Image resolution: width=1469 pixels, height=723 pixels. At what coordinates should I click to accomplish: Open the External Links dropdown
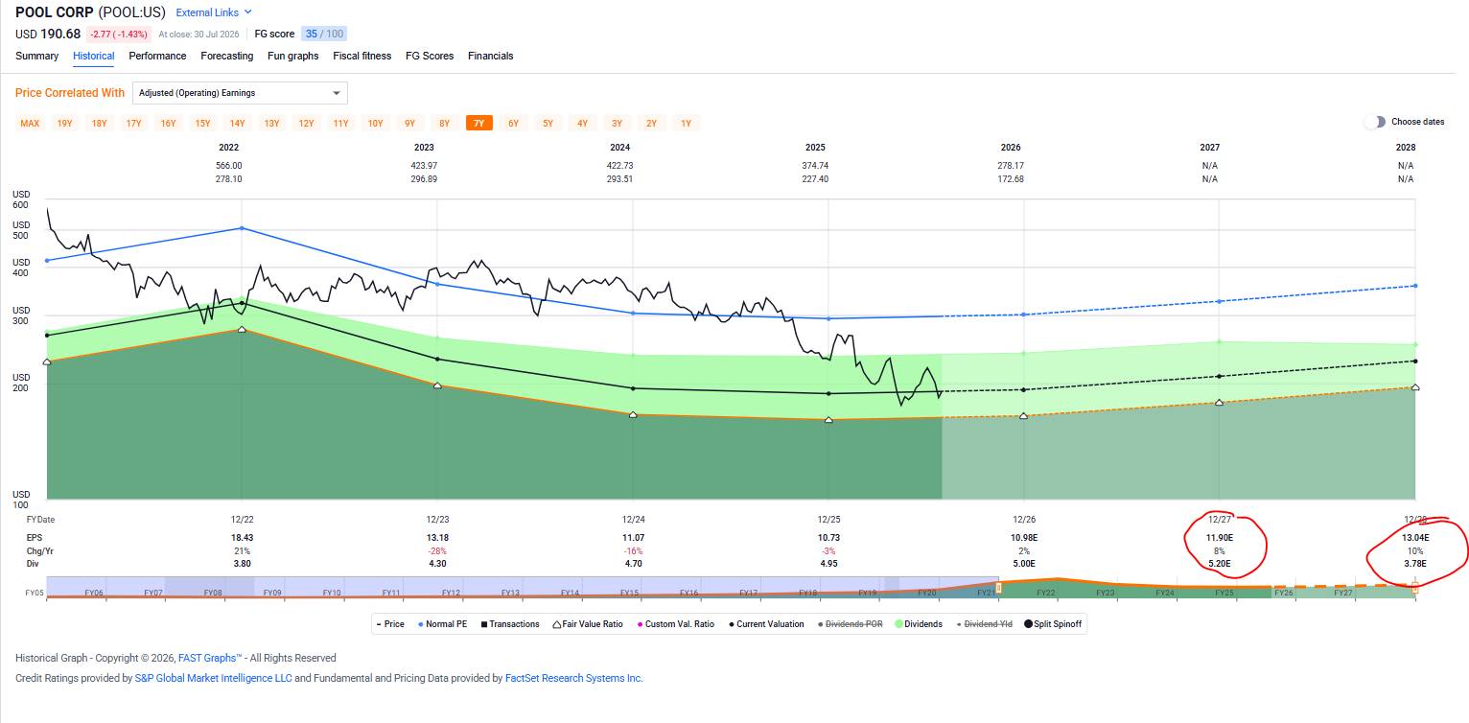click(x=214, y=12)
